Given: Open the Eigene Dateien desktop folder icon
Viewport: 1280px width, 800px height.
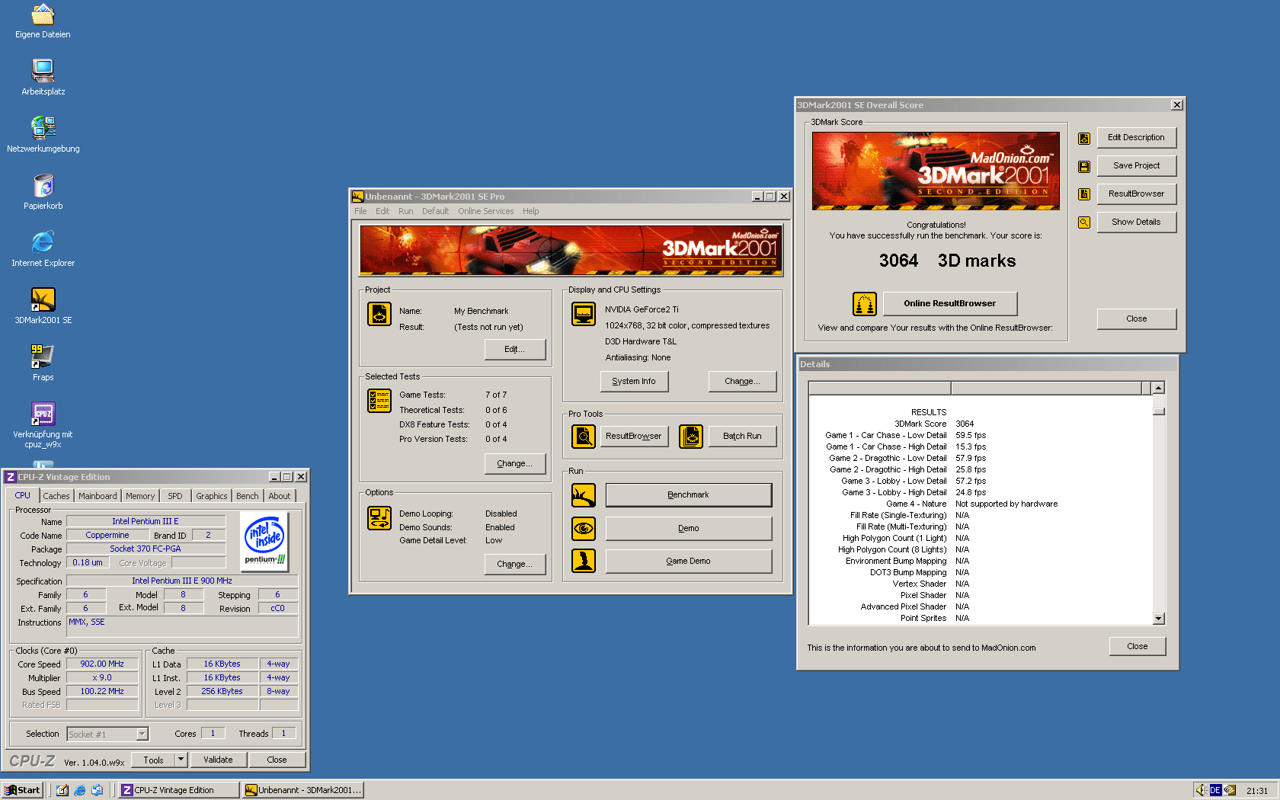Looking at the screenshot, I should point(43,14).
